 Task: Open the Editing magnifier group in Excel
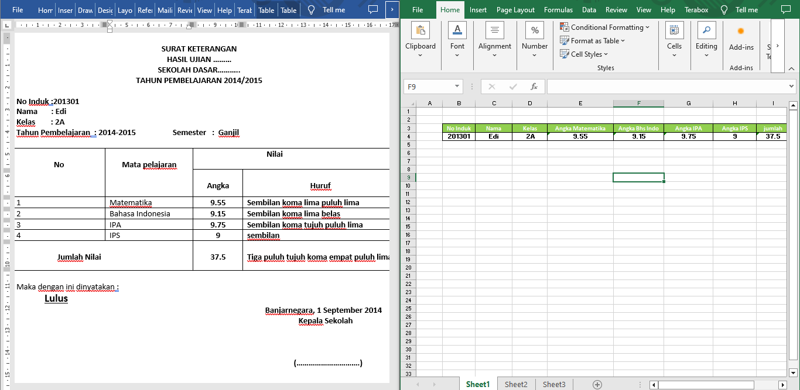[x=706, y=30]
